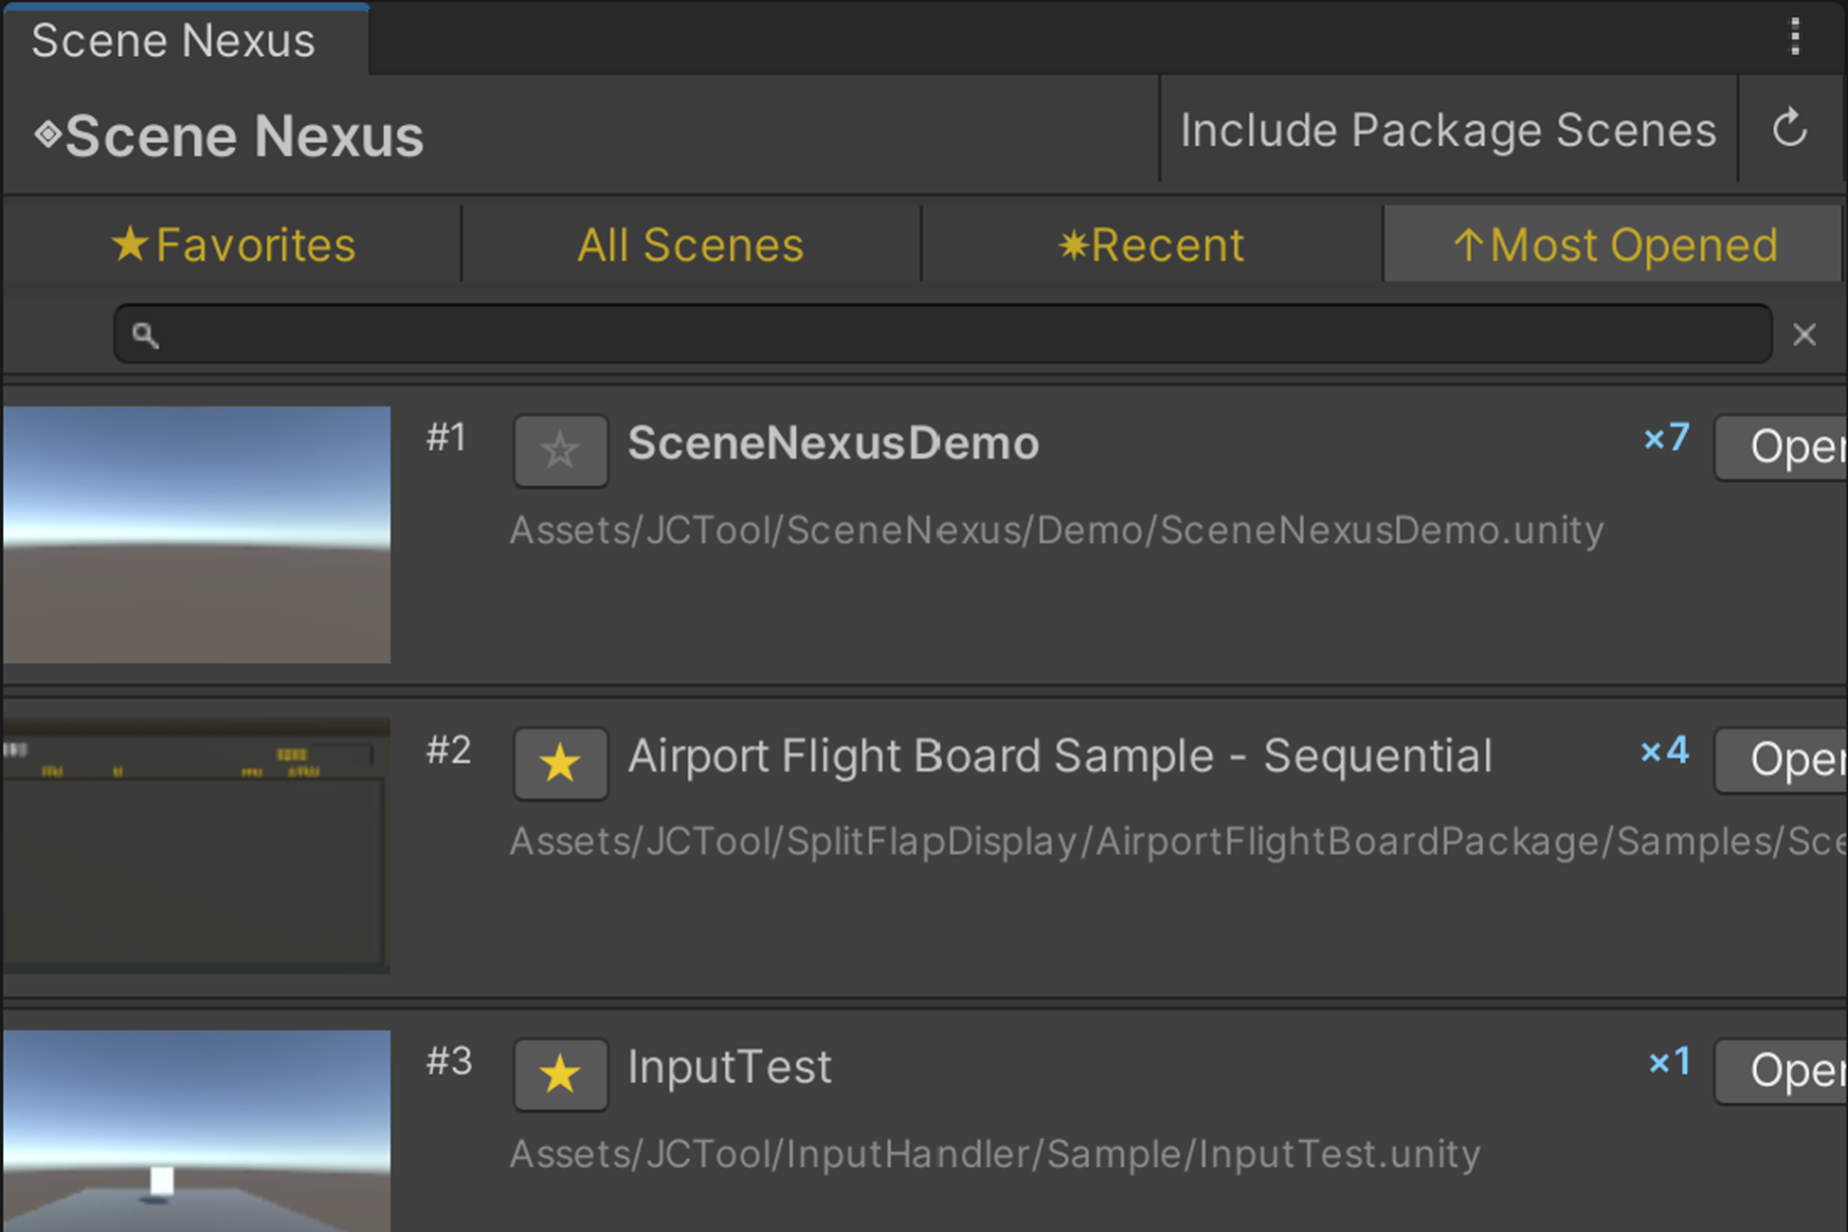
Task: Click the SceneNexusDemo thumbnail
Action: click(196, 534)
